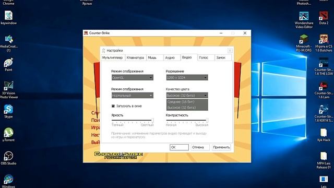
Task: Switch to the Клавиатура tab
Action: point(136,58)
